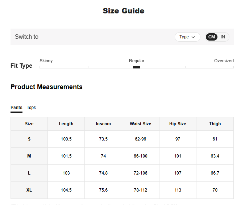Select the S size row label

pos(29,139)
